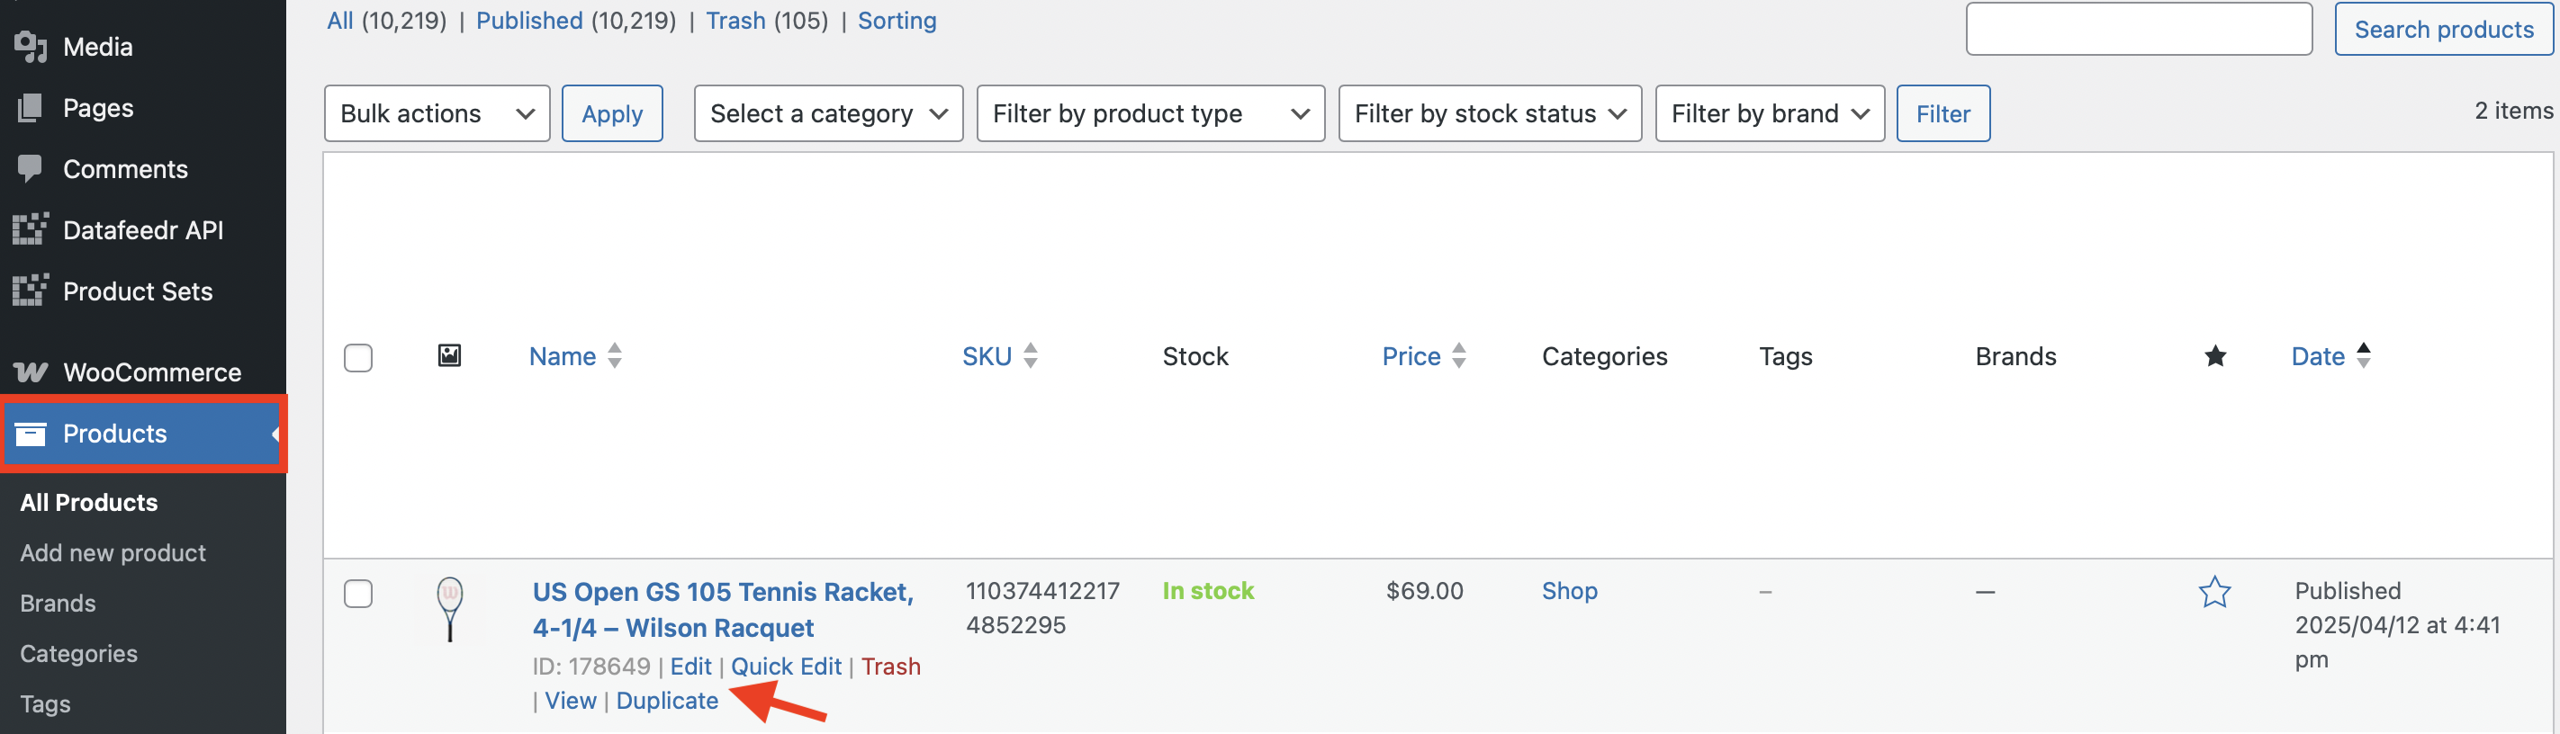The width and height of the screenshot is (2560, 734).
Task: Expand the Filter by stock status dropdown
Action: pos(1490,113)
